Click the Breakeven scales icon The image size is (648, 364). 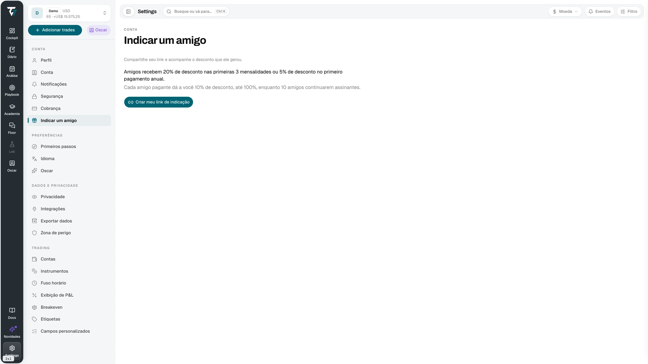[x=34, y=307]
